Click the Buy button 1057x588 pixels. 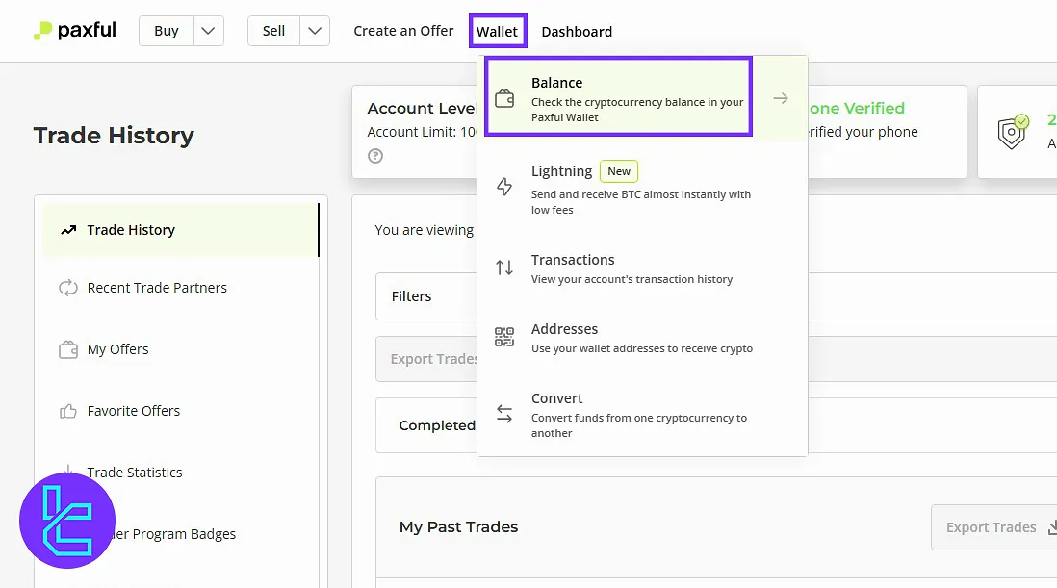(x=167, y=31)
